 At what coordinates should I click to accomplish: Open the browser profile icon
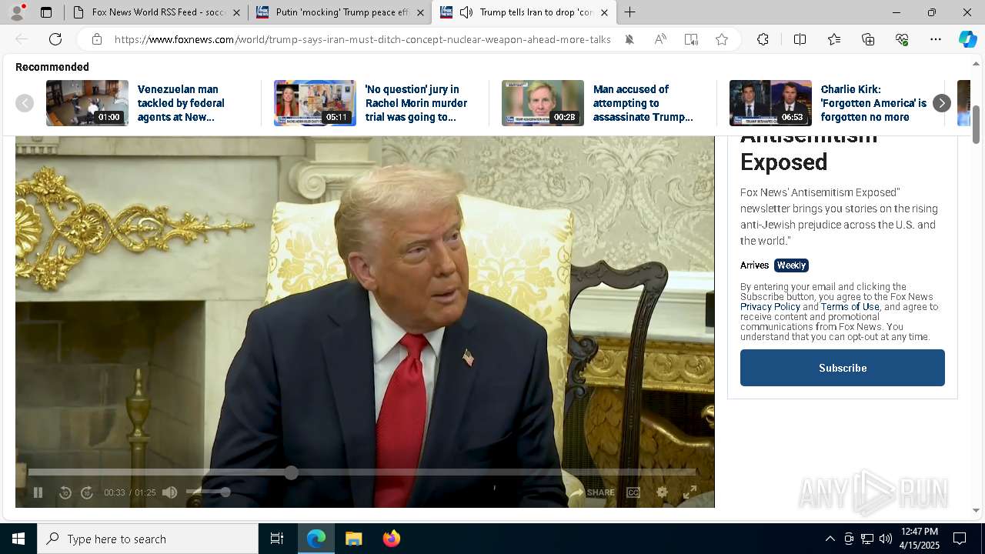point(17,12)
